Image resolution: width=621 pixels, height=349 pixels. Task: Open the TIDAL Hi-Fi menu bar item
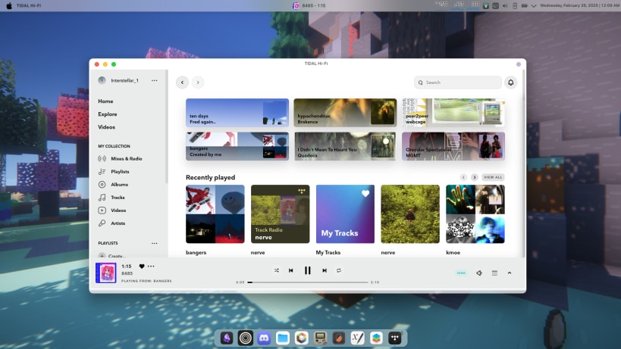[x=29, y=5]
